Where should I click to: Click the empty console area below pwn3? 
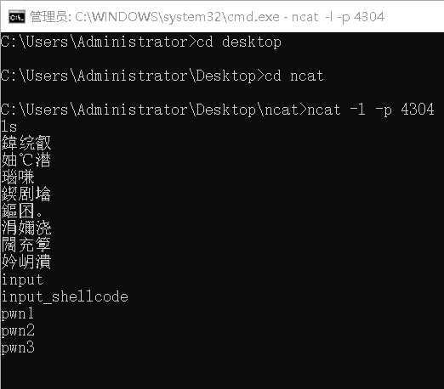tap(222, 372)
